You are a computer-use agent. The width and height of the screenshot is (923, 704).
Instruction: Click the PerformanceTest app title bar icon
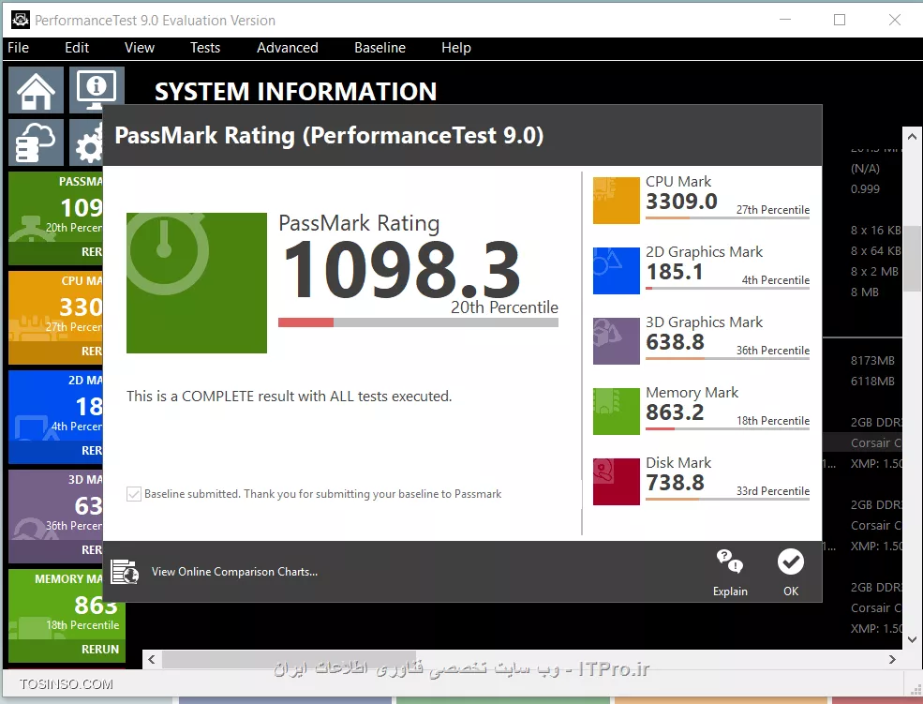pyautogui.click(x=21, y=20)
